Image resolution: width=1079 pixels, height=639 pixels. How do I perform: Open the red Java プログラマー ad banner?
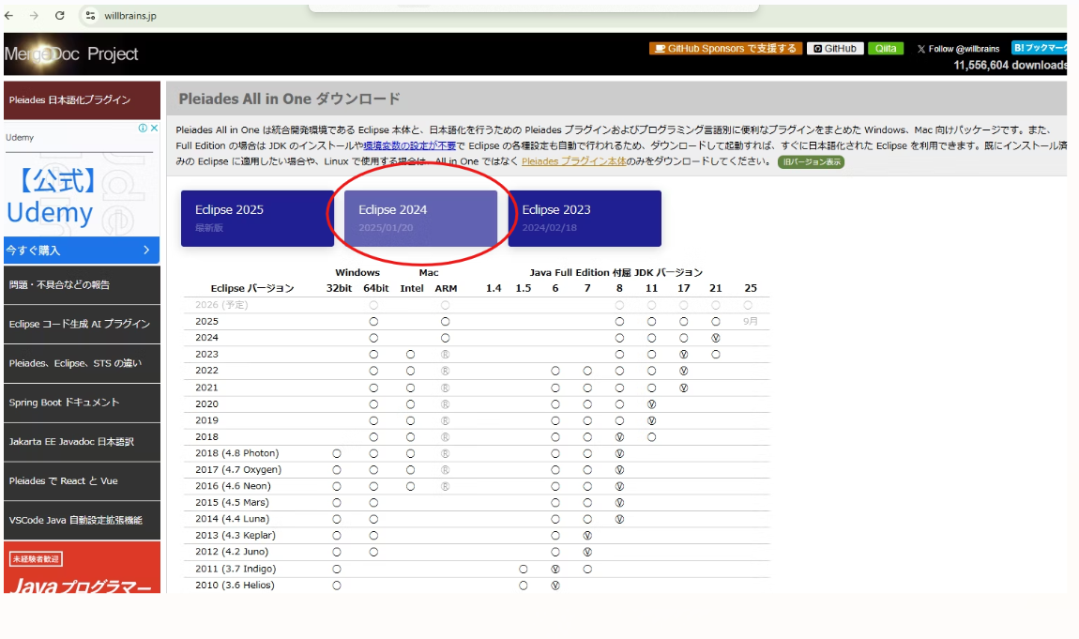coord(82,568)
